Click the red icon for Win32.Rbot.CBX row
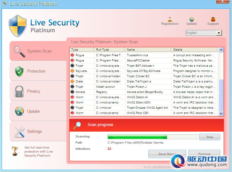 [72, 113]
